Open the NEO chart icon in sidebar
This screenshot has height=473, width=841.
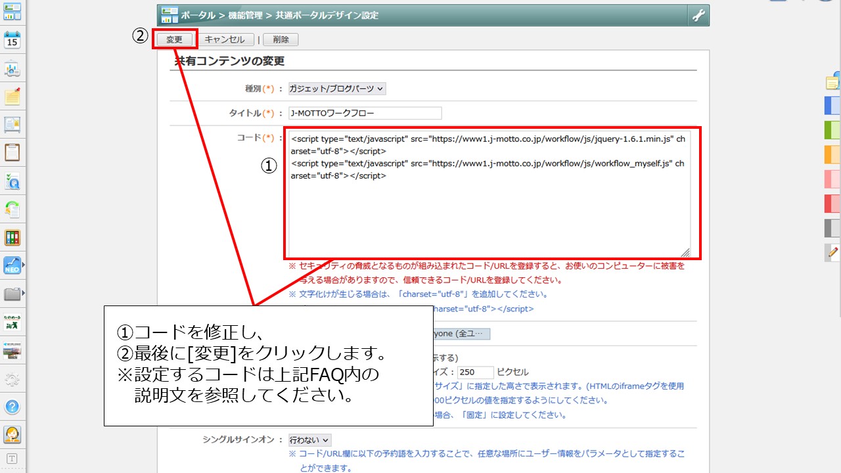[x=12, y=265]
